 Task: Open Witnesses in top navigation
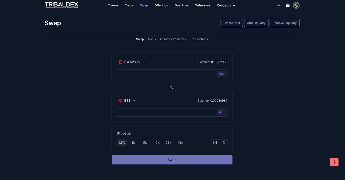pyautogui.click(x=203, y=5)
